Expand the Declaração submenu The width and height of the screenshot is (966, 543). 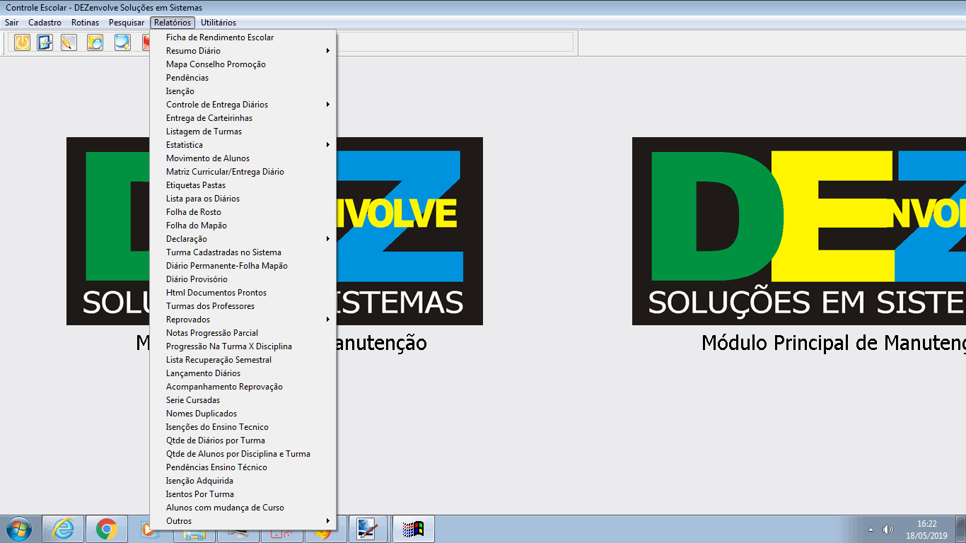187,239
